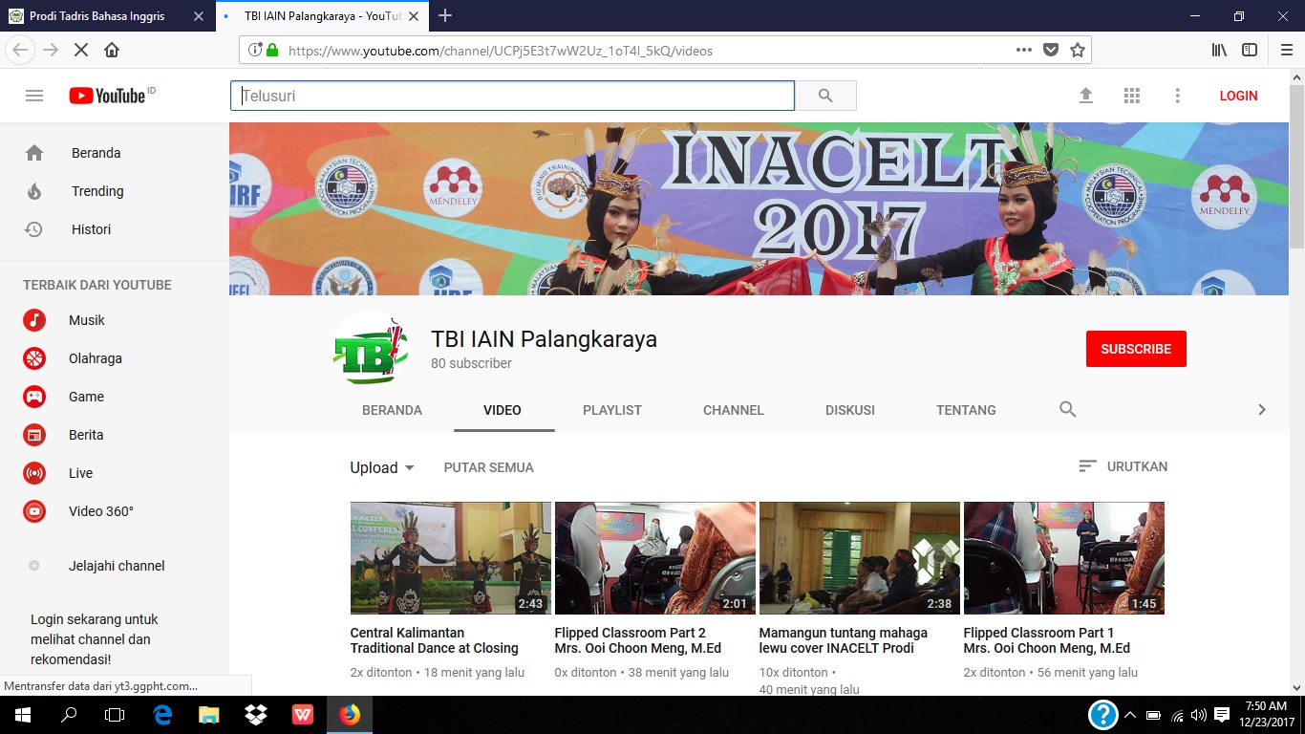1305x734 pixels.
Task: Click the upload video icon
Action: click(x=1085, y=96)
